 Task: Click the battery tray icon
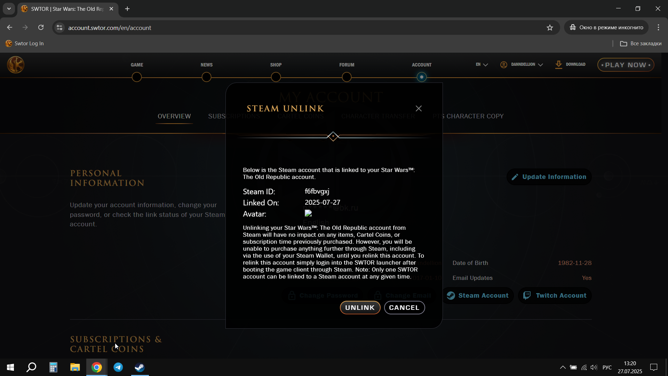(x=573, y=367)
